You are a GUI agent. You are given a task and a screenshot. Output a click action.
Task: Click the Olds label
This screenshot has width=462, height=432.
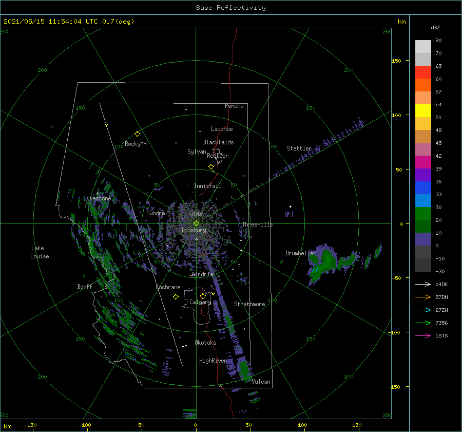click(x=196, y=214)
